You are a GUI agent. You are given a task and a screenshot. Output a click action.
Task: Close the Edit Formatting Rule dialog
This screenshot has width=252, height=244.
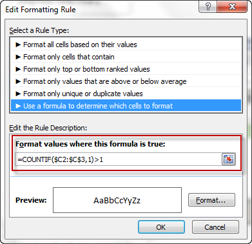click(x=232, y=7)
